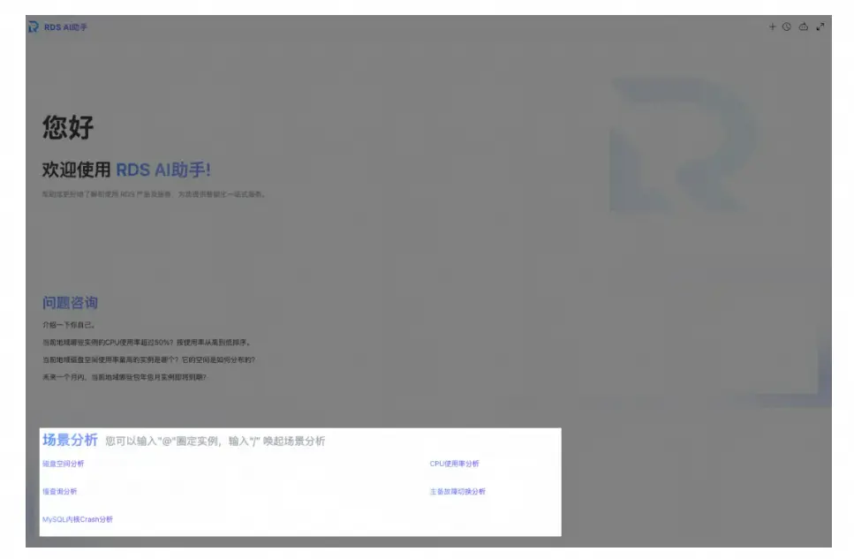Launch the MySQL内核Crash分析 scenario

pyautogui.click(x=78, y=519)
